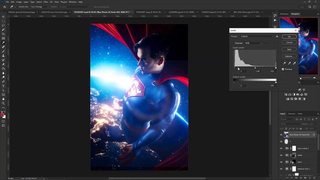
Task: Select the Horizontal Type tool
Action: point(3,86)
